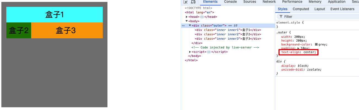Click the element.style rule header

(x=289, y=22)
